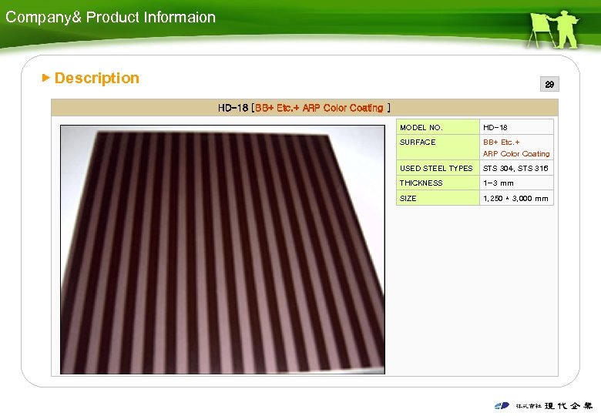
Task: Click the '1,250 * 3,000 mm' size value
Action: coord(515,199)
